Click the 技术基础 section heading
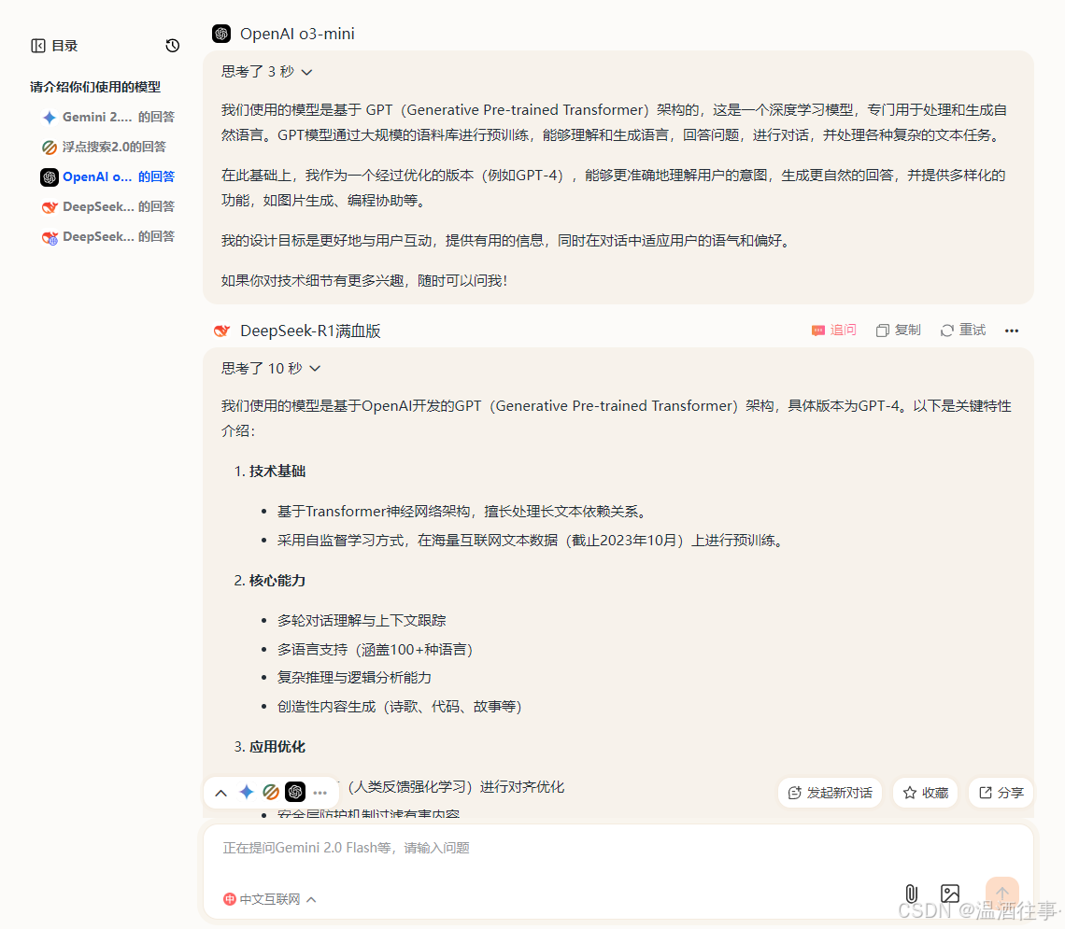1065x929 pixels. point(277,471)
